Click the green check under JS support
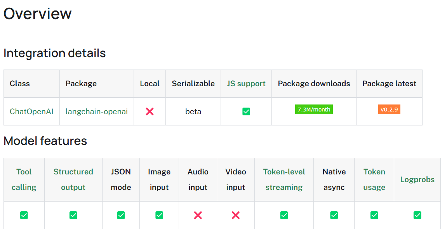This screenshot has width=447, height=235. point(246,111)
